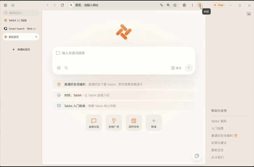Open the 最佳 model selector
The image size is (254, 167).
(x=176, y=68)
